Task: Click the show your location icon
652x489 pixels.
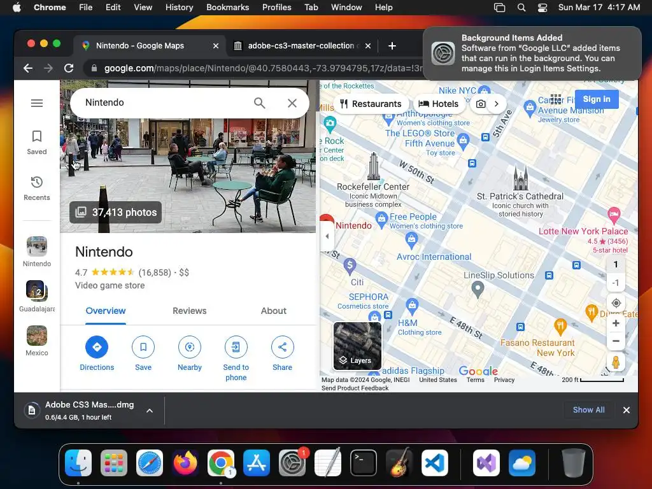Action: click(x=616, y=303)
